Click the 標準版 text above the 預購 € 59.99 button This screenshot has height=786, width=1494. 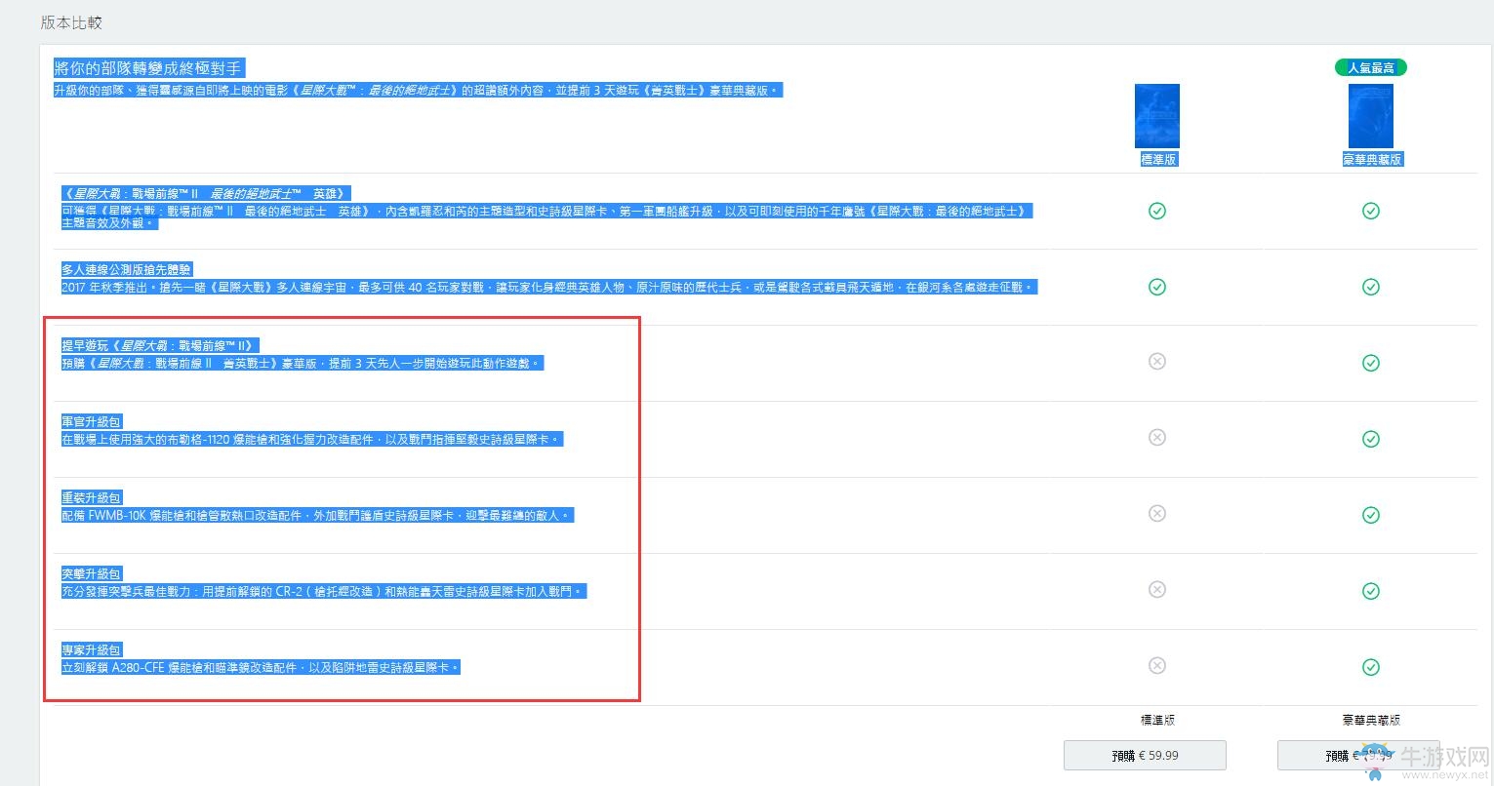point(1157,720)
